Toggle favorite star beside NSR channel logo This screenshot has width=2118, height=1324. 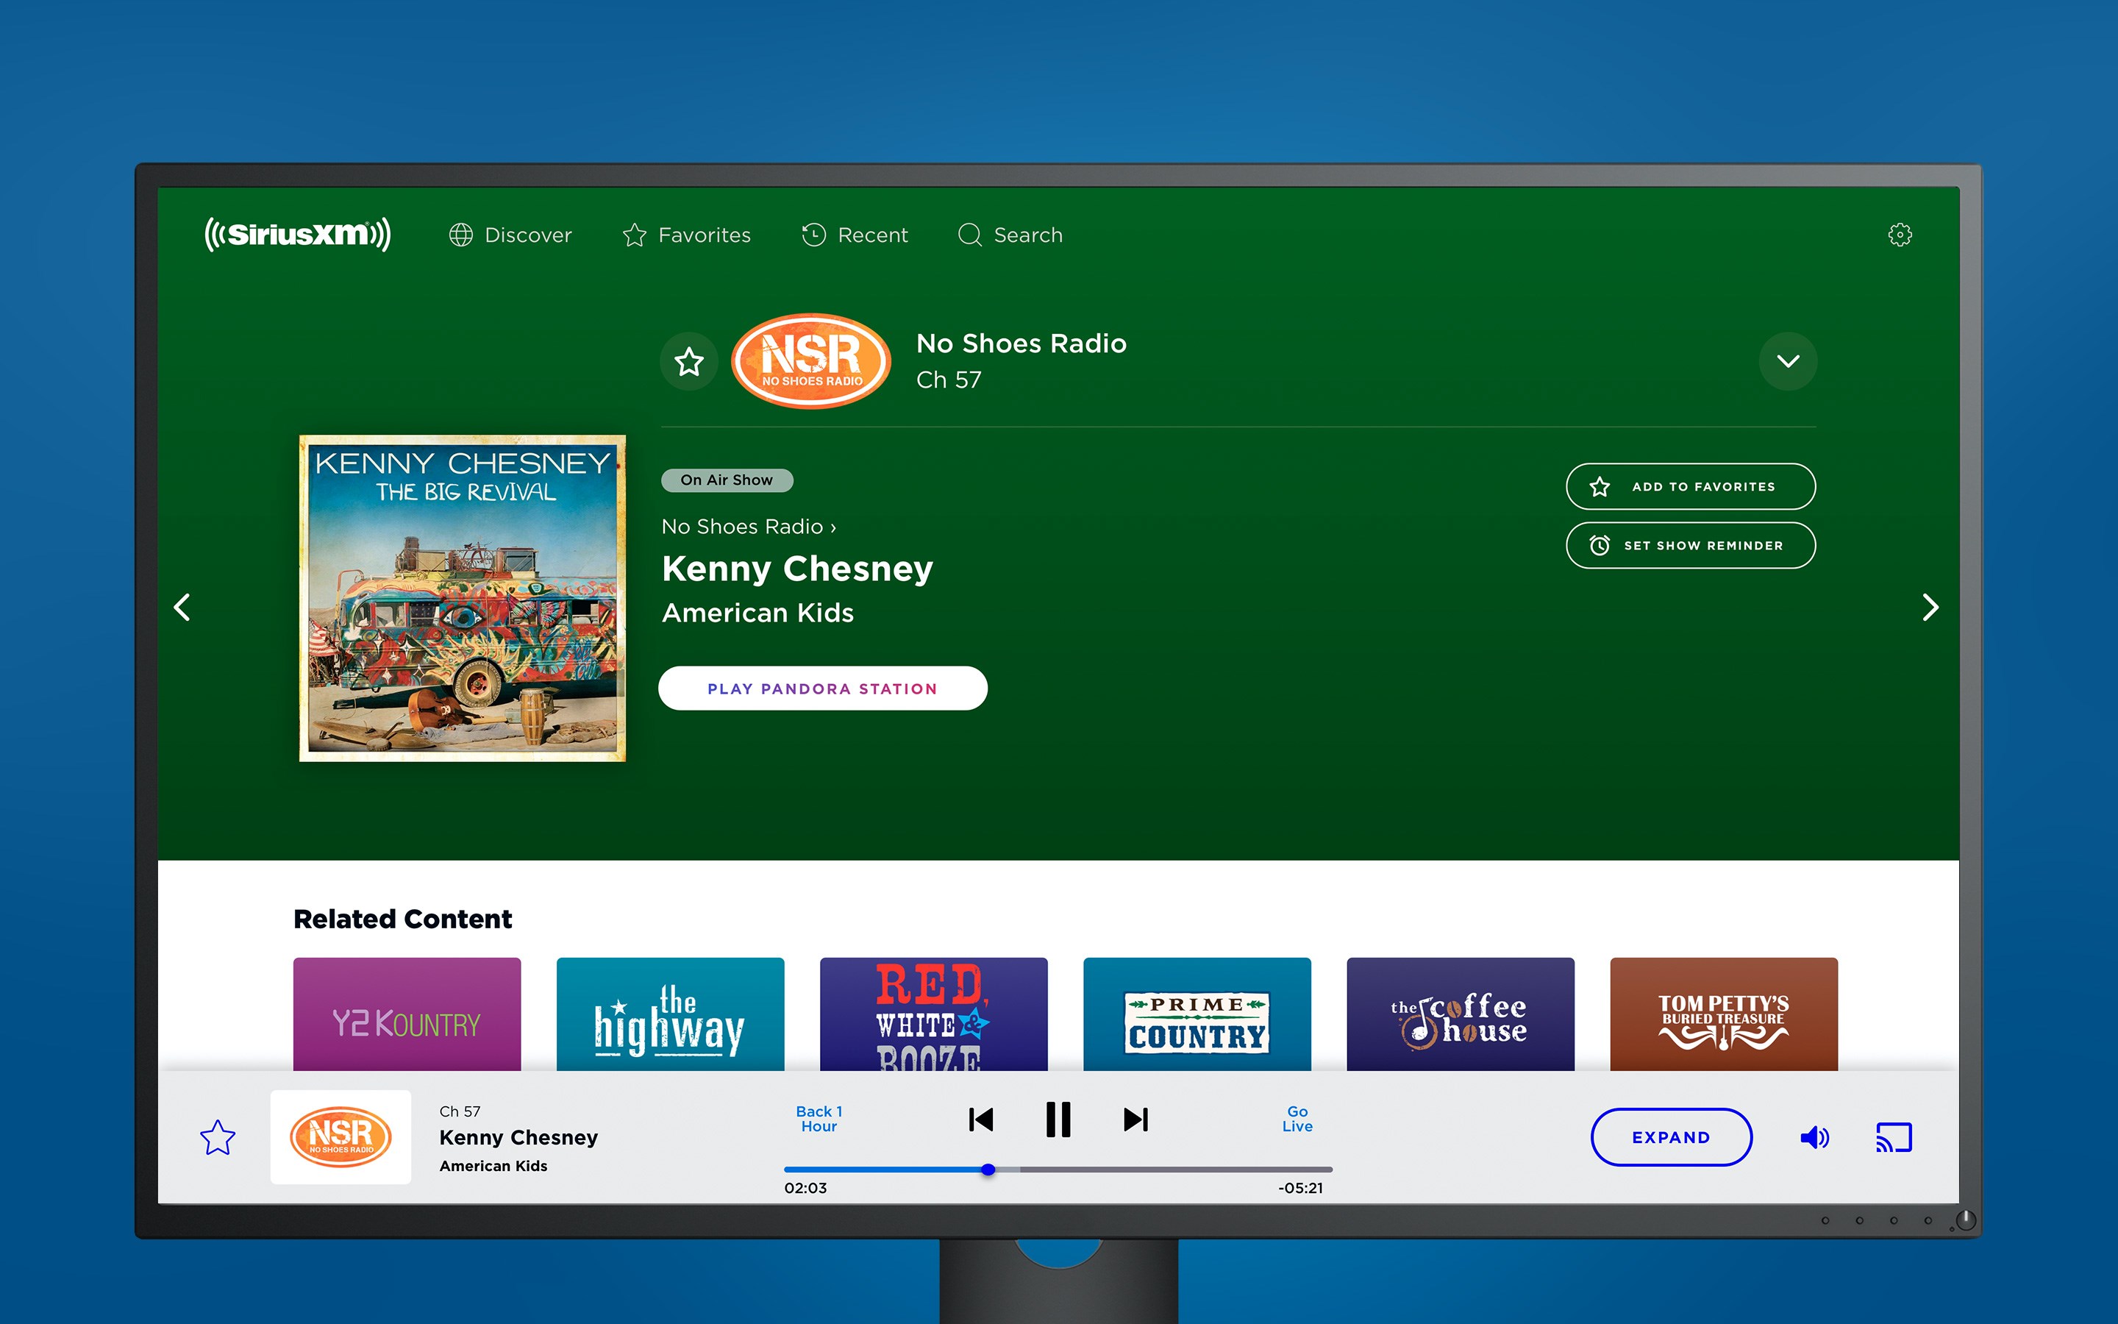[689, 362]
